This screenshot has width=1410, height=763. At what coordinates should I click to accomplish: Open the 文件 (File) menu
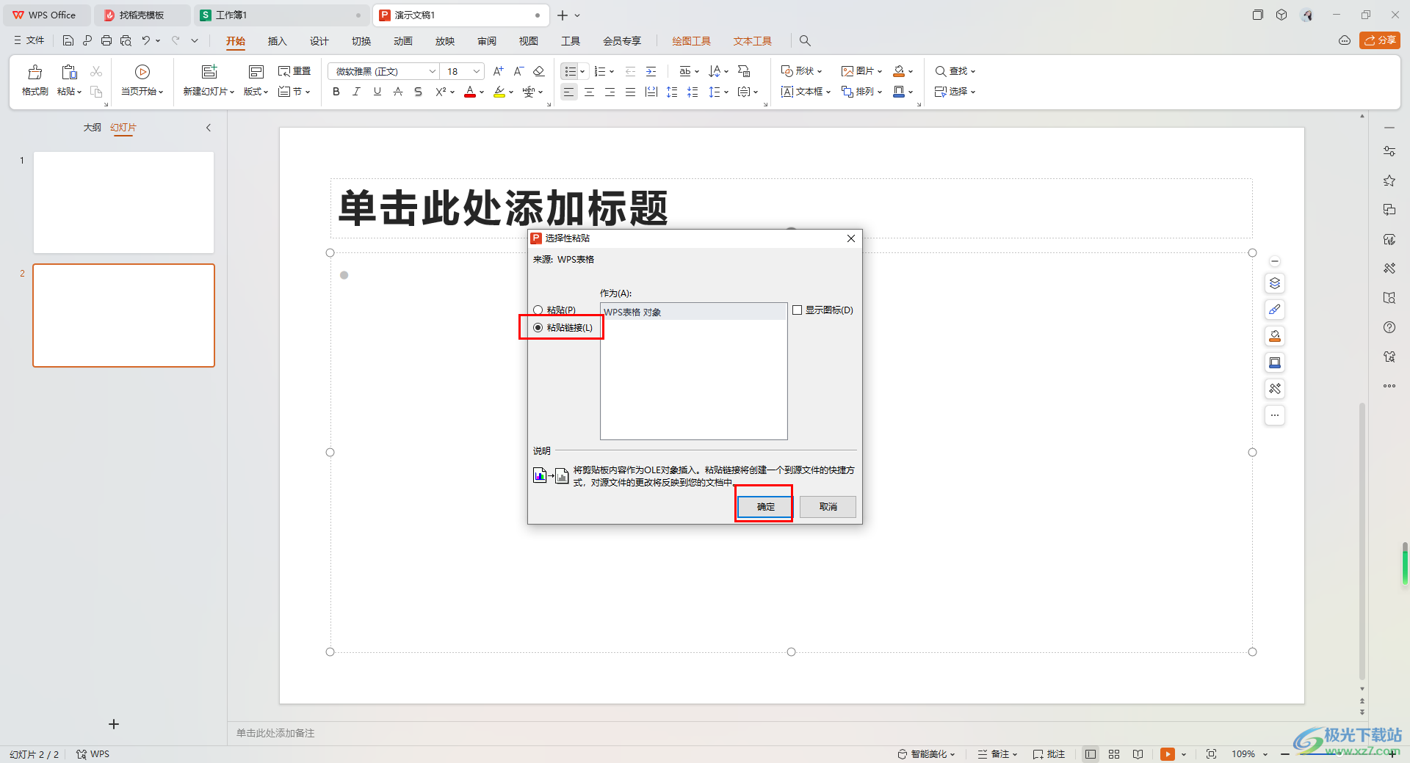29,40
